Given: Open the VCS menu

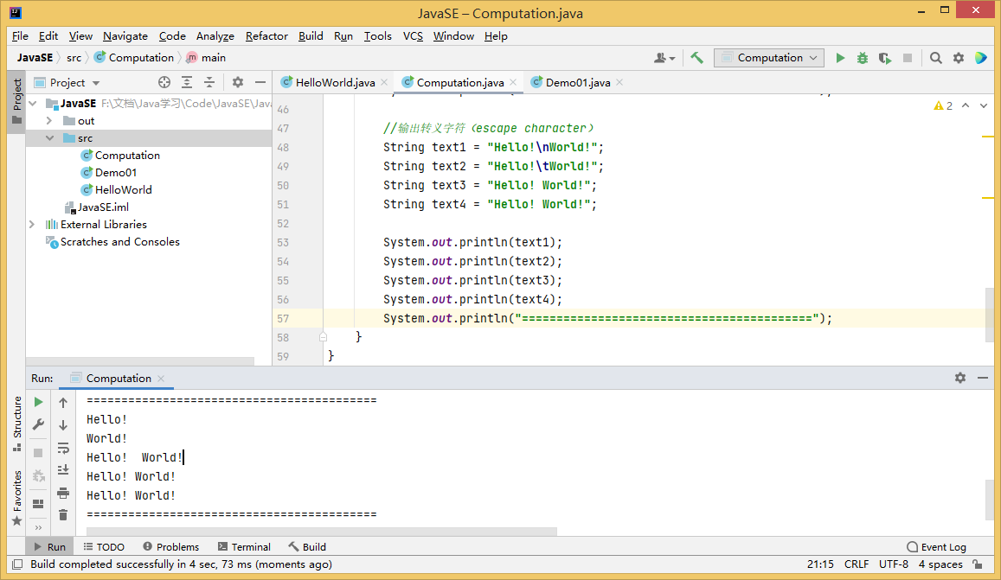Looking at the screenshot, I should [x=413, y=35].
